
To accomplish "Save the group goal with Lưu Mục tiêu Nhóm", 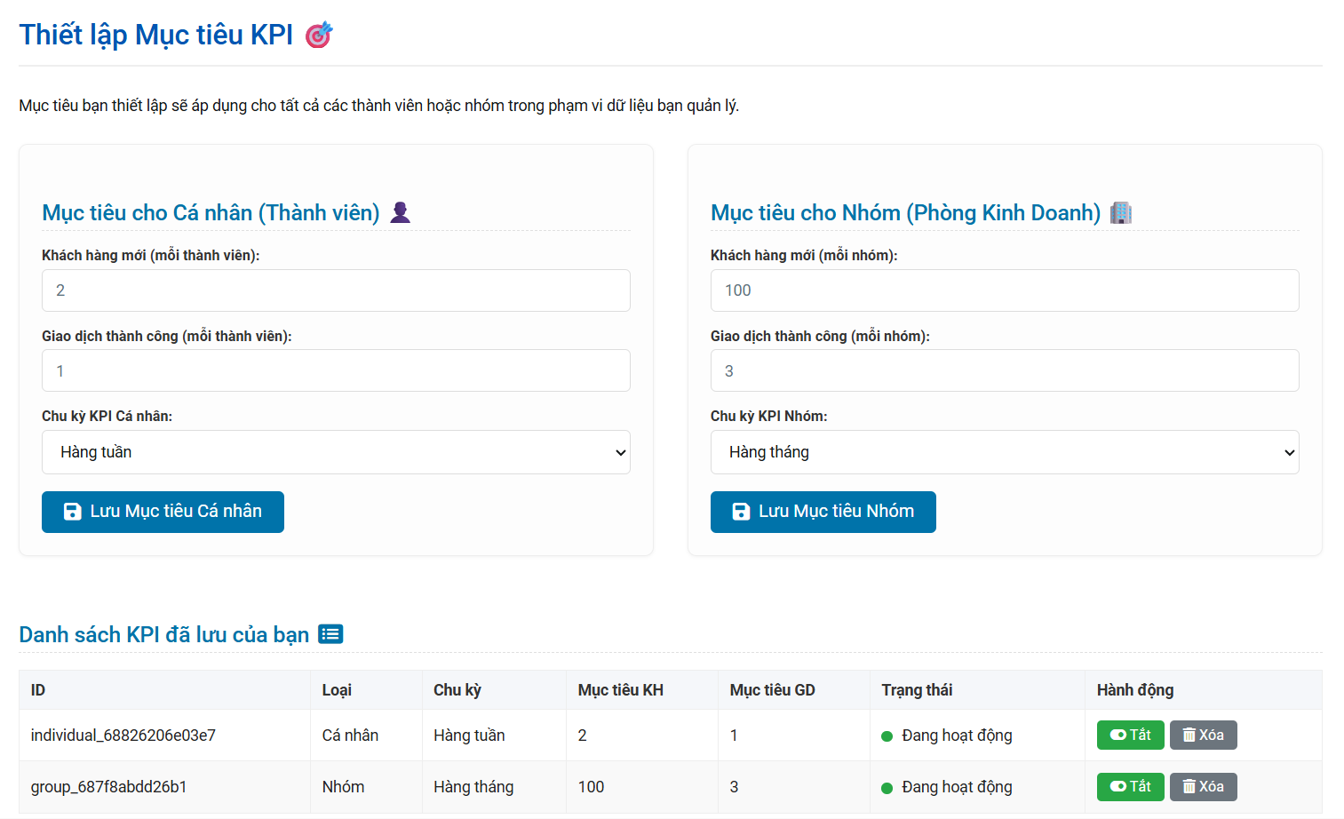I will pyautogui.click(x=823, y=512).
